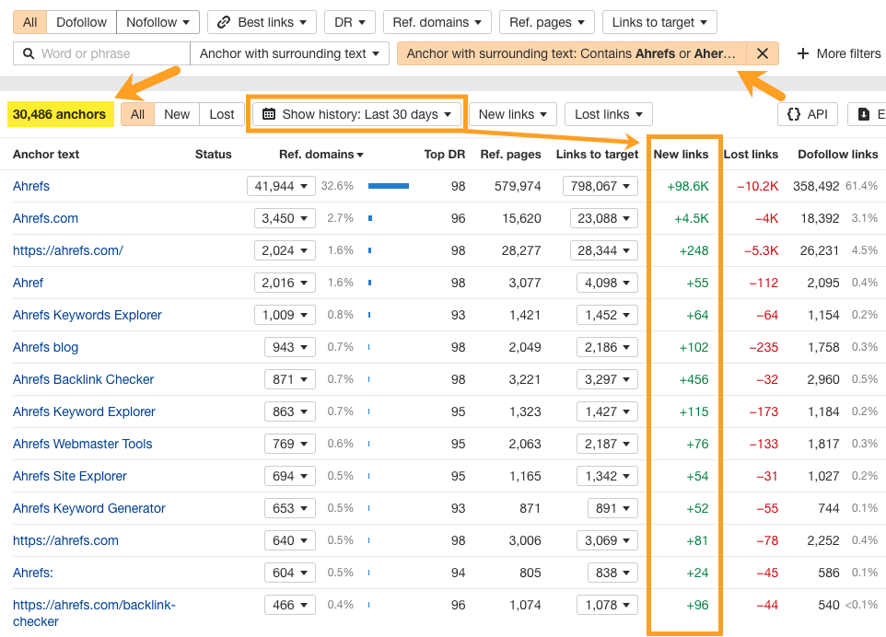
Task: Remove the anchor text filter via its X icon
Action: tap(763, 53)
